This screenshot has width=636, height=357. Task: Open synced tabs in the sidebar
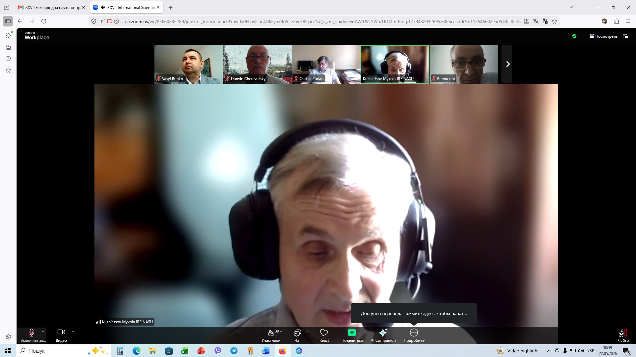pyautogui.click(x=8, y=47)
